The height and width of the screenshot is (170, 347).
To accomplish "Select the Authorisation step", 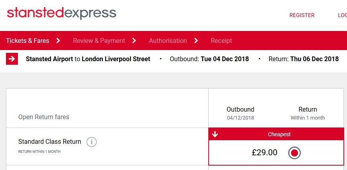I will 168,41.
